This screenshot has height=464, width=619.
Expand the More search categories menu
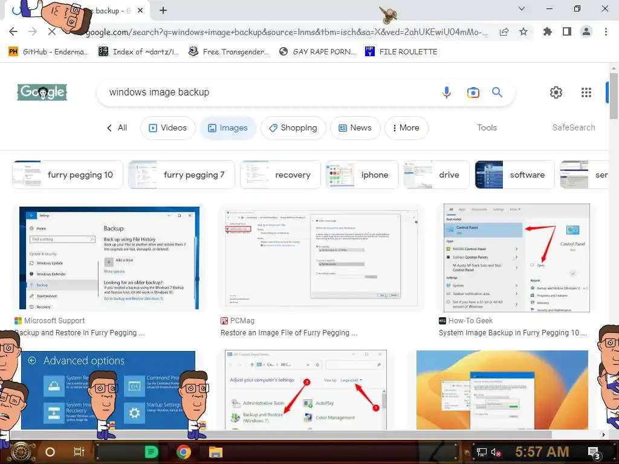click(x=406, y=128)
